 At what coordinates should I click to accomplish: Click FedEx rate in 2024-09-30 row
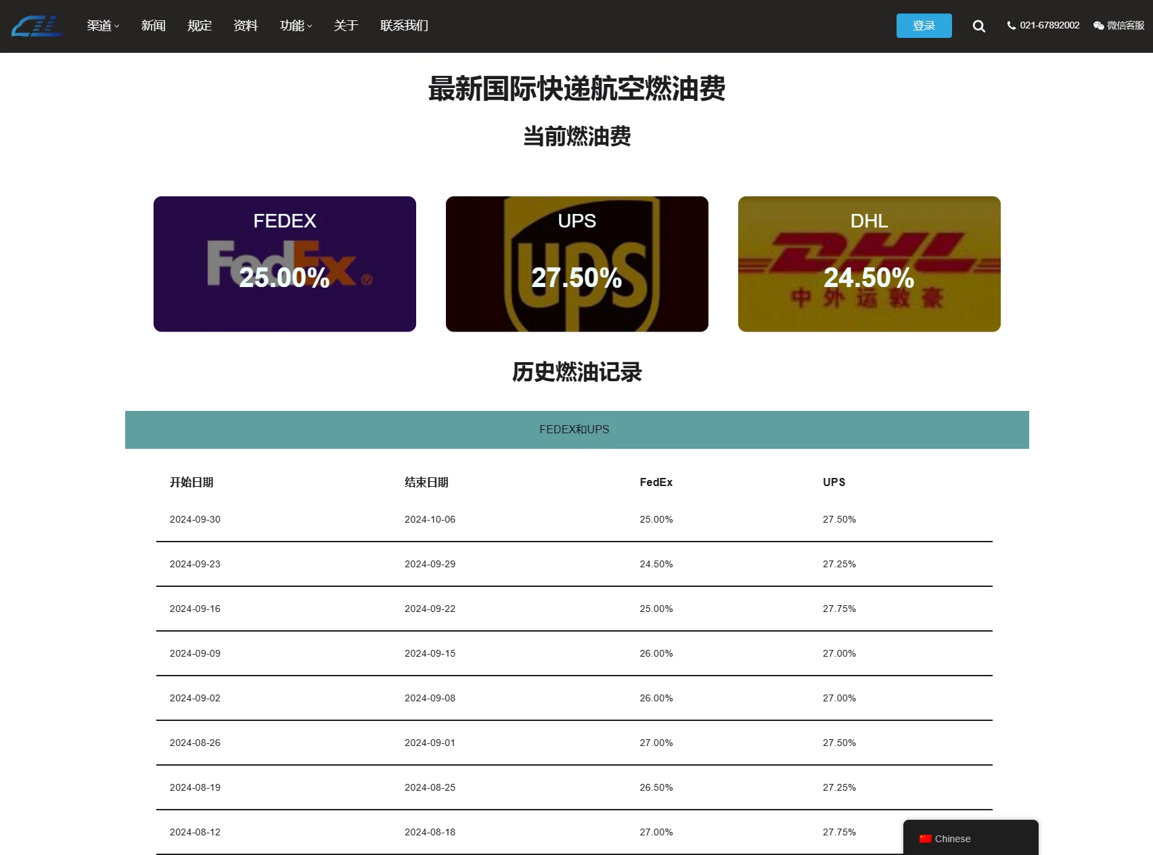click(656, 519)
